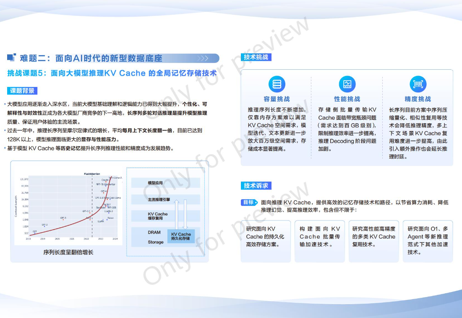
Task: Click the triple chevron arrows in title banner
Action: tap(203, 58)
